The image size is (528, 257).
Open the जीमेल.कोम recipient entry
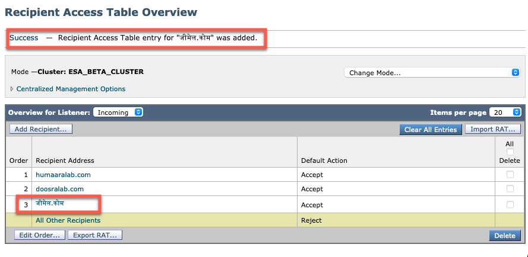coord(49,204)
